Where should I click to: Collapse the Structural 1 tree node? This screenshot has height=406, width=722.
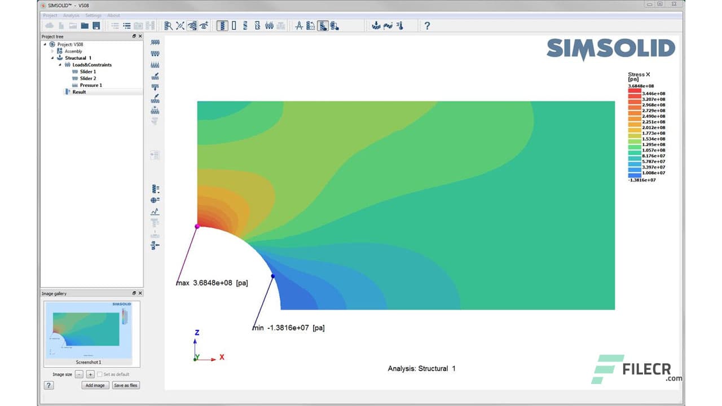(x=52, y=58)
